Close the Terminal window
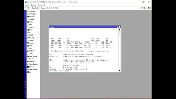The image size is (176, 99). click(x=120, y=27)
